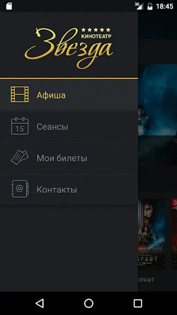177x315 pixels.
Task: Tap the five stars above Кинотеатр
Action: tap(96, 30)
